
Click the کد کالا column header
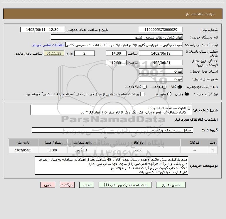click(195, 143)
